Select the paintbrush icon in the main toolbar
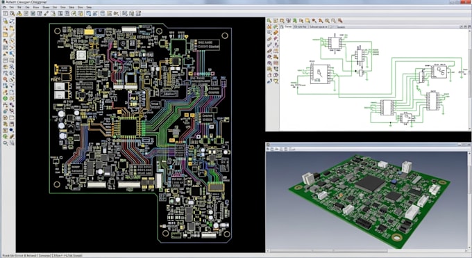 (47, 13)
